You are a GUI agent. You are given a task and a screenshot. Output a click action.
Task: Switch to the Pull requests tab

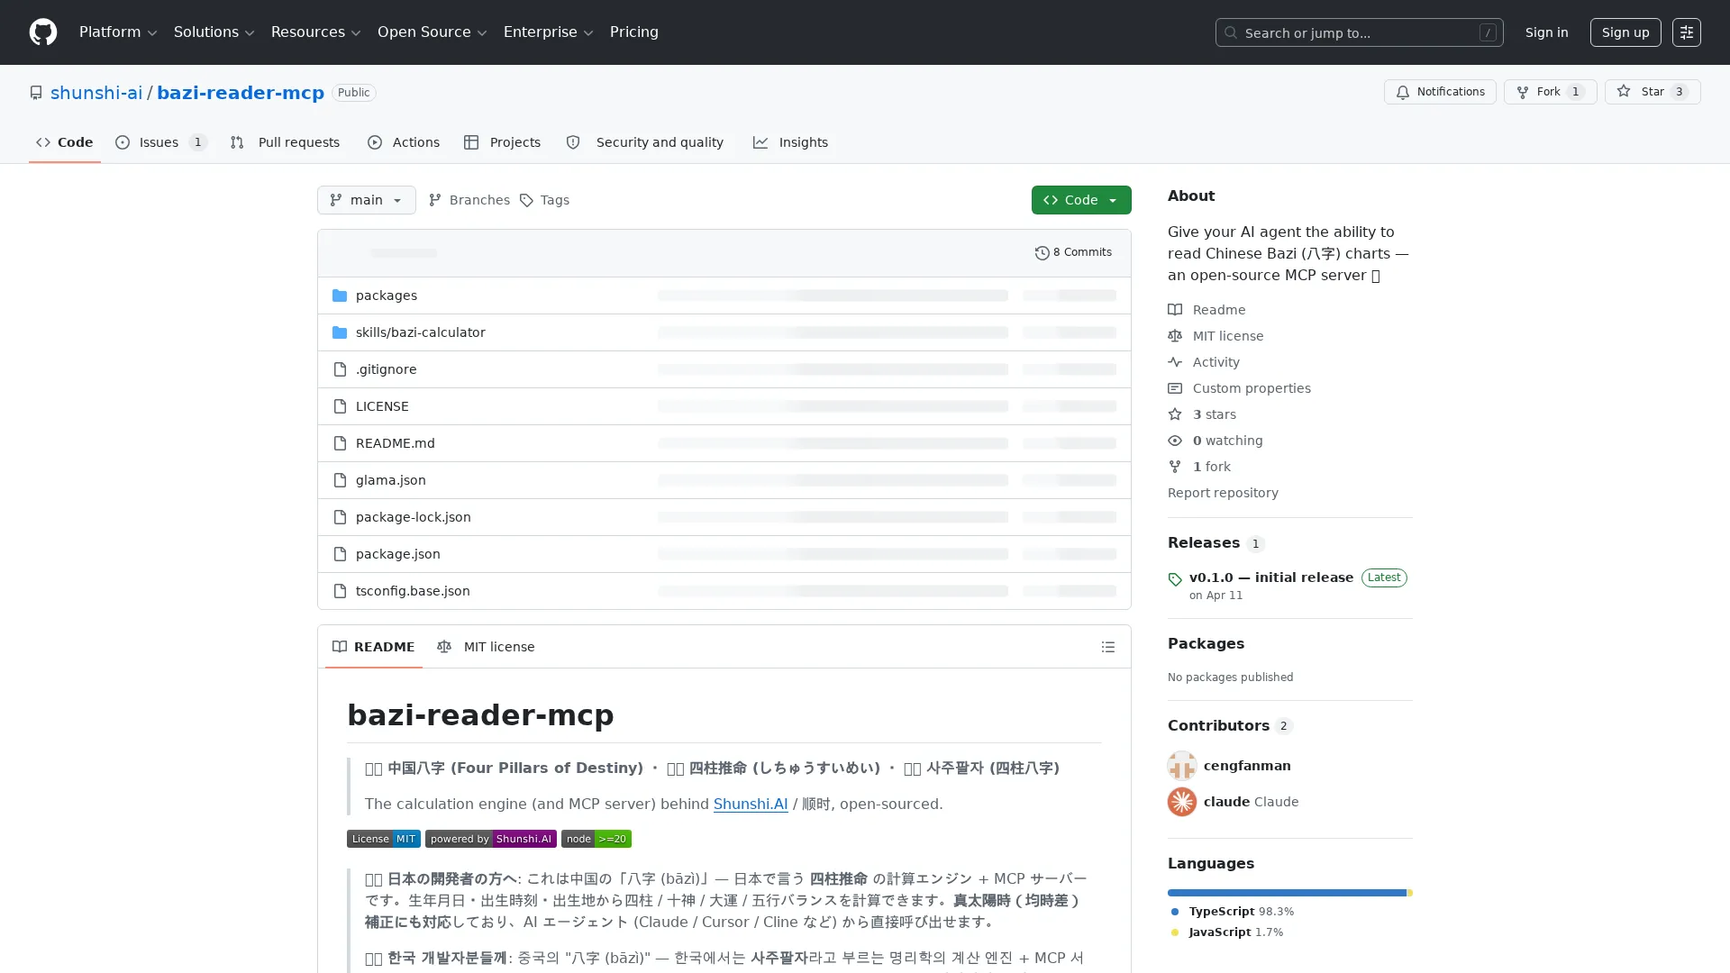click(286, 142)
